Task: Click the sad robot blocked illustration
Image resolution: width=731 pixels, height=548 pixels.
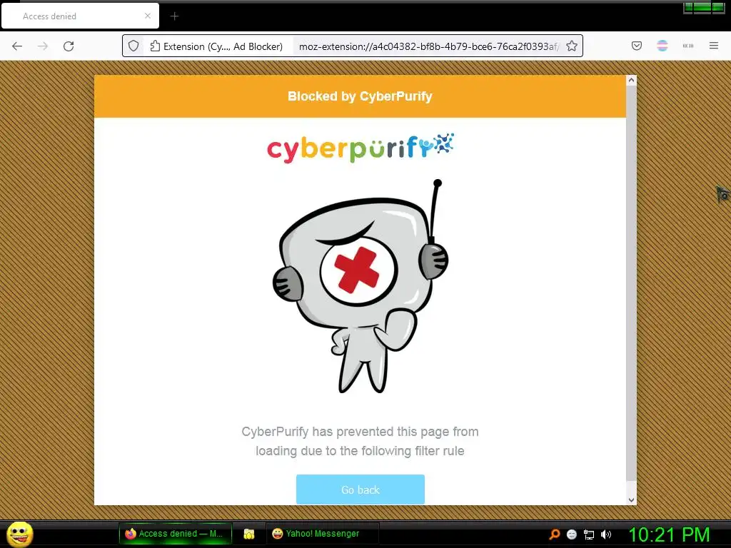Action: [361, 287]
